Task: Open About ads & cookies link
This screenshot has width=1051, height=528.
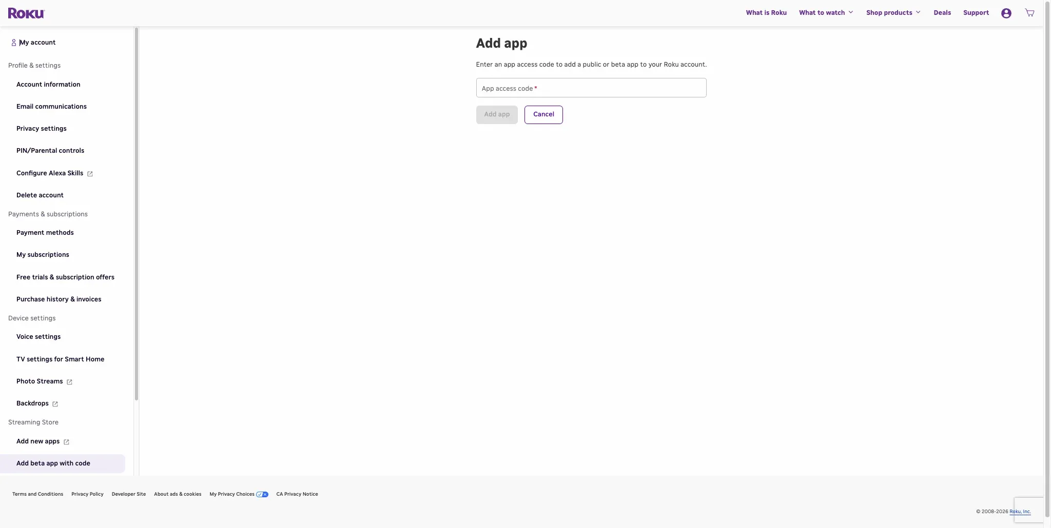Action: pos(178,494)
